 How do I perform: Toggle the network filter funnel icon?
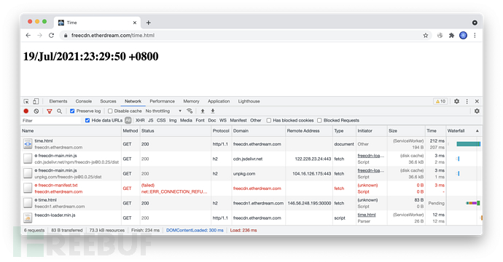click(x=49, y=111)
